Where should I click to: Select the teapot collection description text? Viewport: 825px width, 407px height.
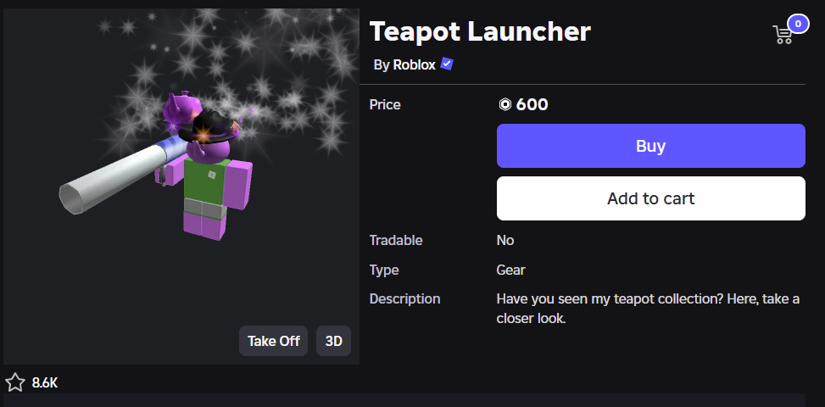(x=648, y=309)
